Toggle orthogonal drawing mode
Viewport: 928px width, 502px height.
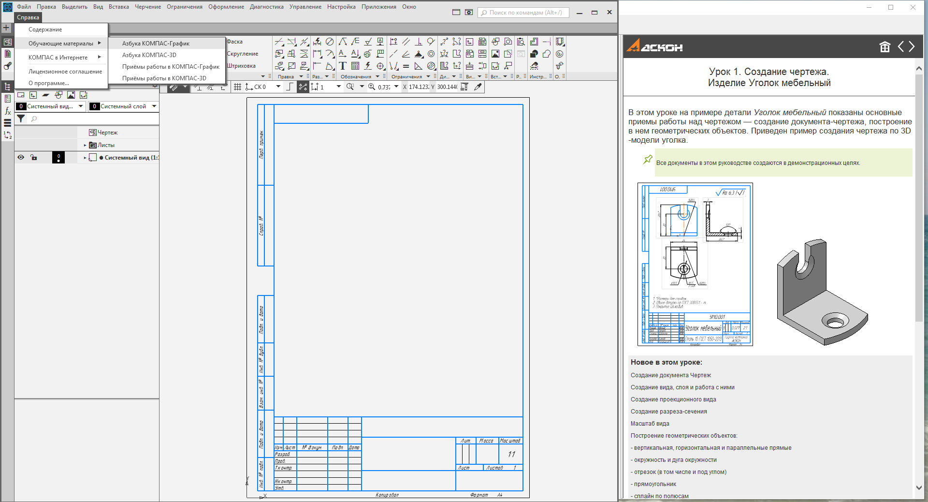(x=290, y=87)
